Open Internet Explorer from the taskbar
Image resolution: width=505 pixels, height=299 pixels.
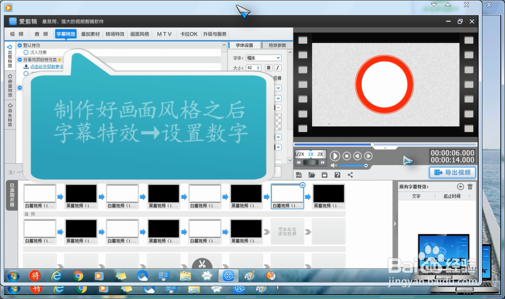click(x=57, y=276)
